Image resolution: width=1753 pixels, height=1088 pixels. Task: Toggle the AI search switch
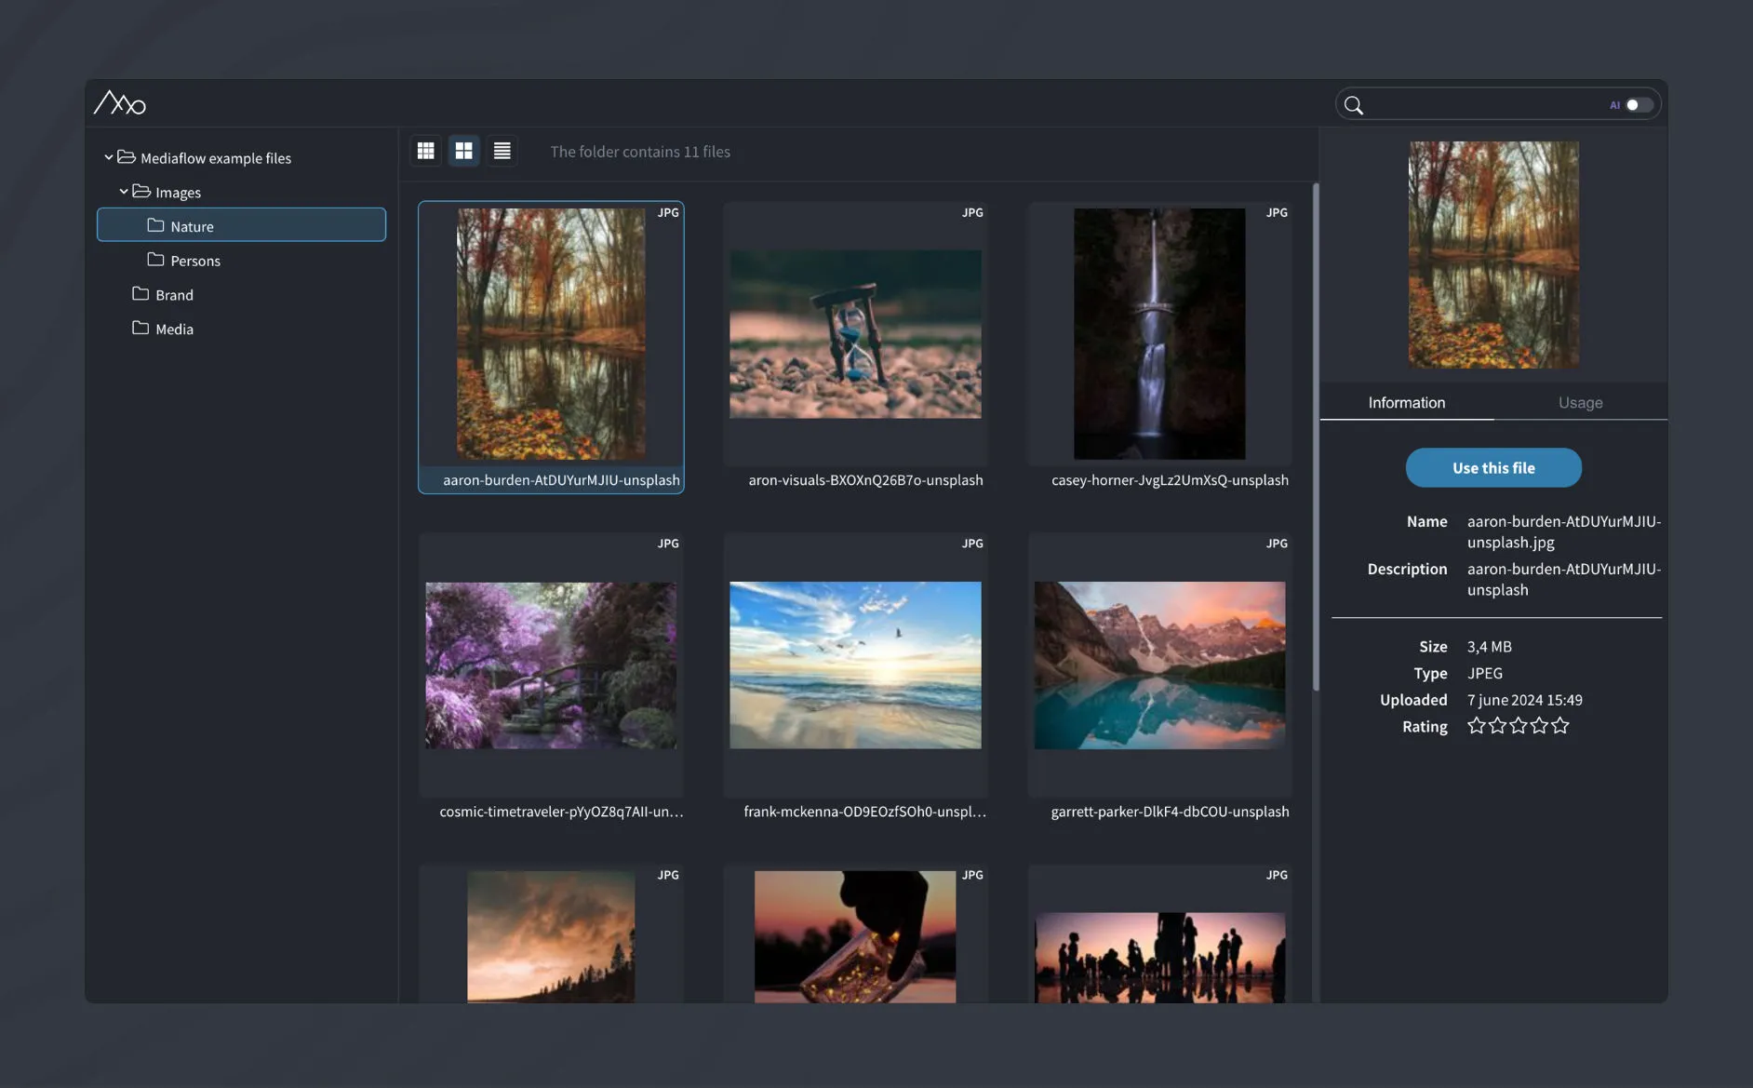(1639, 105)
